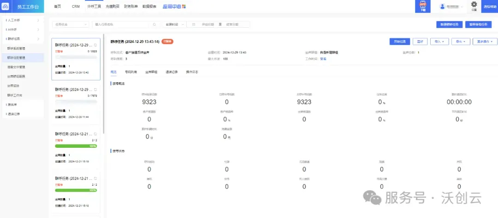Click the orange 已暂停 status badge in detail header
Viewport: 498px width, 218px height.
(167, 42)
